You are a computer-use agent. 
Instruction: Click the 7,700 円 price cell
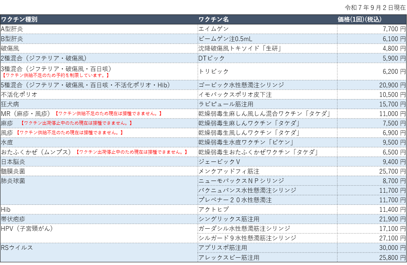click(372, 29)
